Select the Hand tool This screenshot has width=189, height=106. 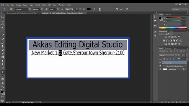coord(3,83)
